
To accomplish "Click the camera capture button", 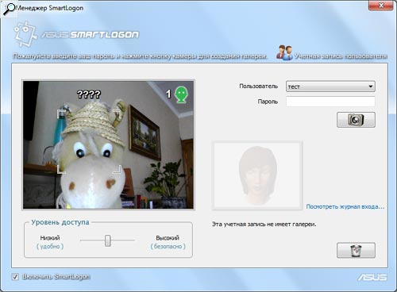I will pyautogui.click(x=356, y=120).
